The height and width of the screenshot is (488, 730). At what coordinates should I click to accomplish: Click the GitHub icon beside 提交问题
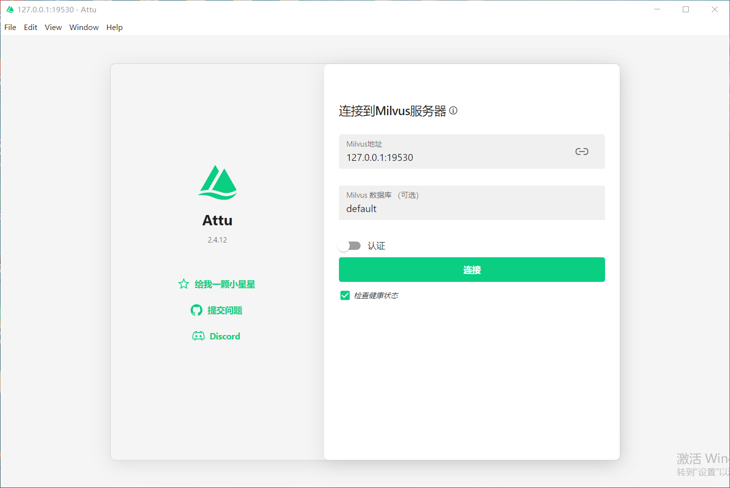click(x=196, y=310)
